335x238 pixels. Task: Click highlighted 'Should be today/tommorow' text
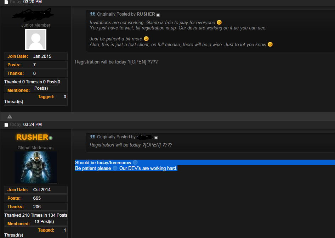(103, 163)
